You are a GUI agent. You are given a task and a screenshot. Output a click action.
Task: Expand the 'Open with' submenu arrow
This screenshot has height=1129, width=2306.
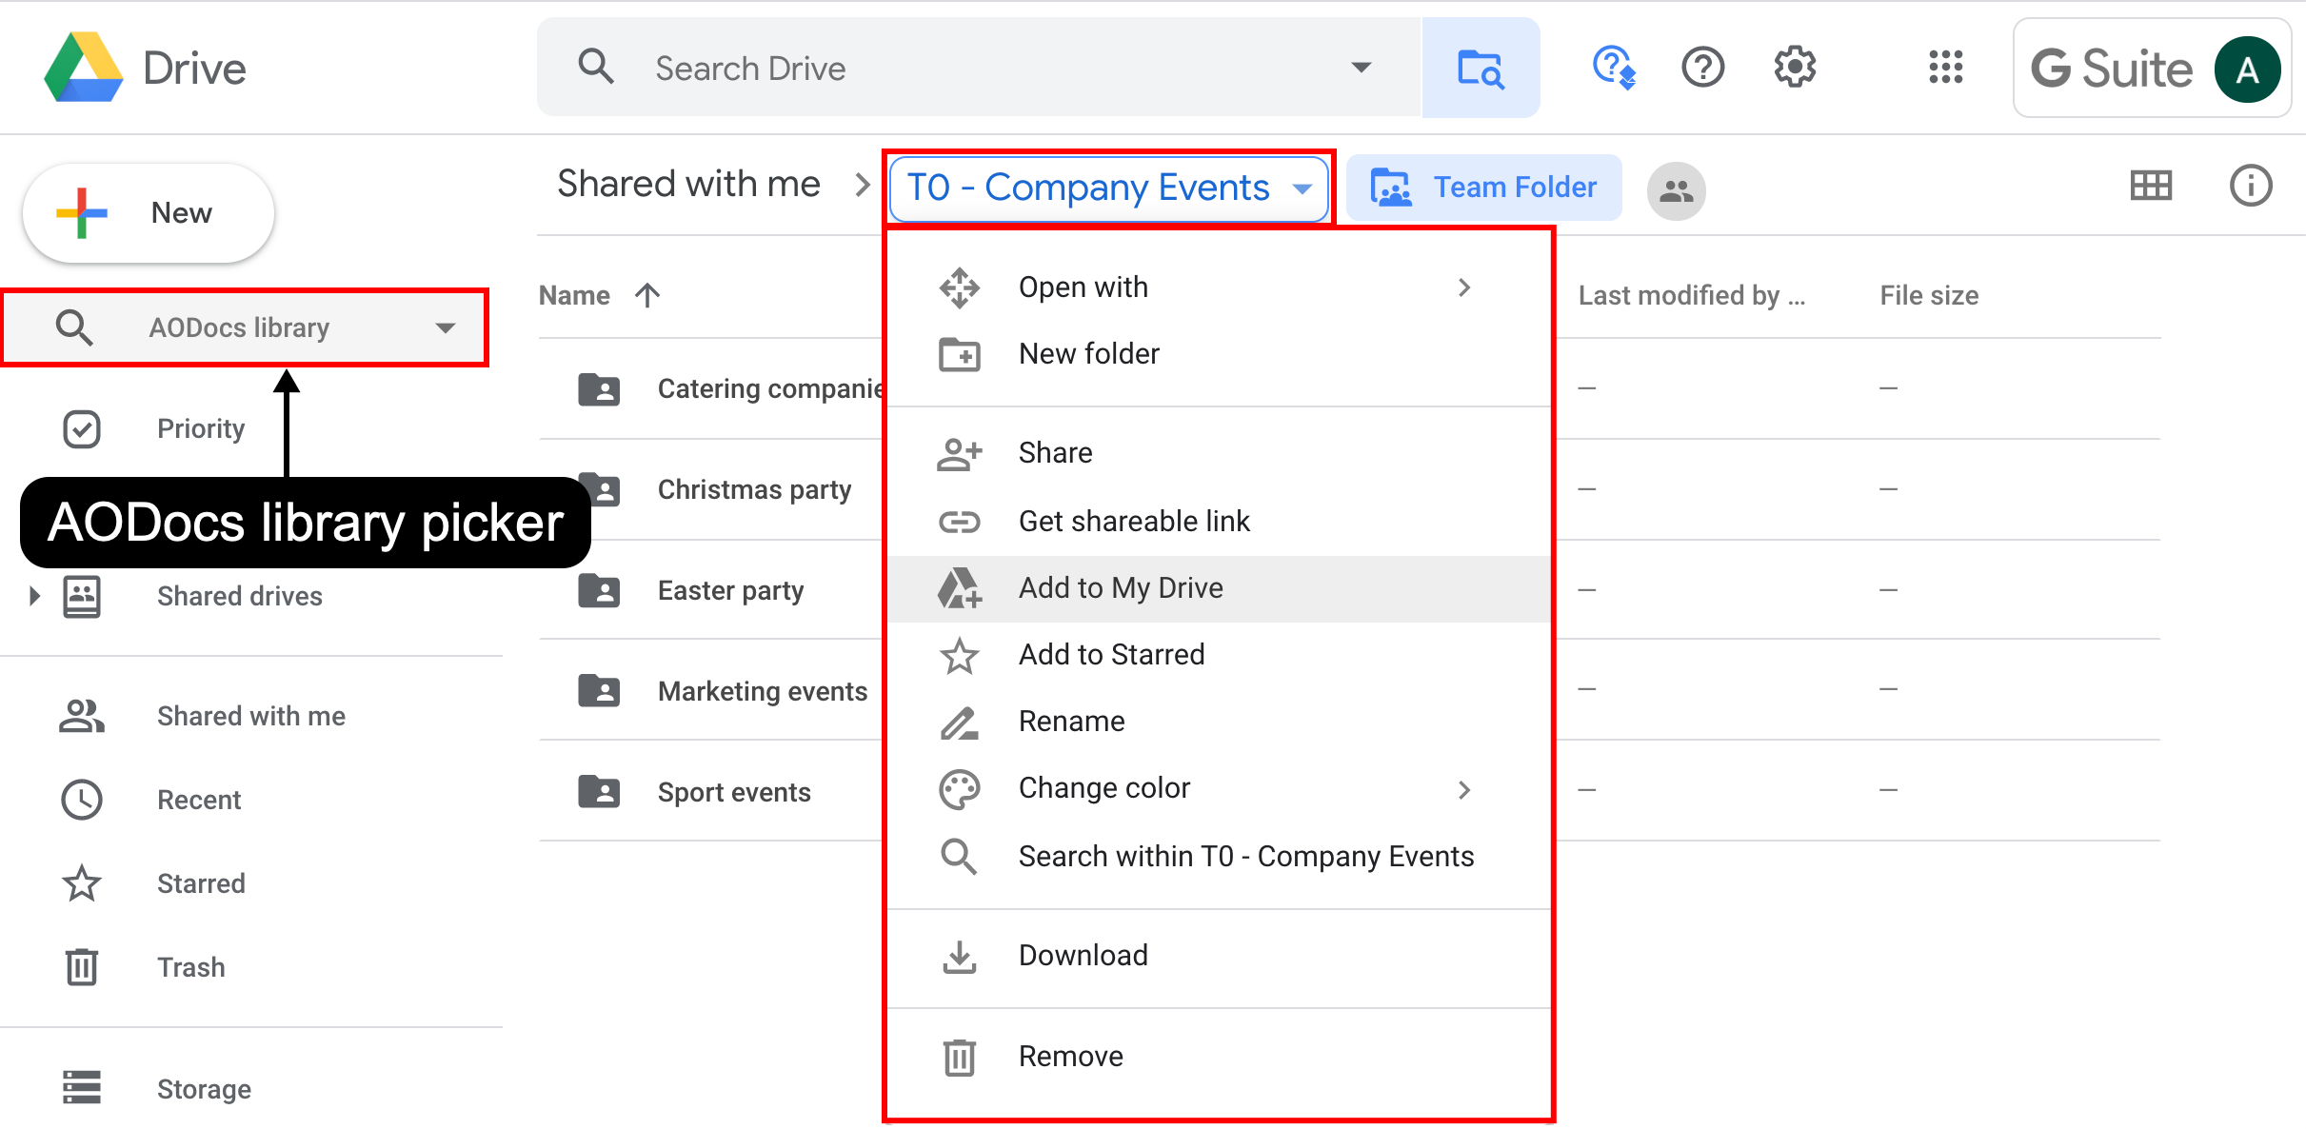click(1461, 287)
